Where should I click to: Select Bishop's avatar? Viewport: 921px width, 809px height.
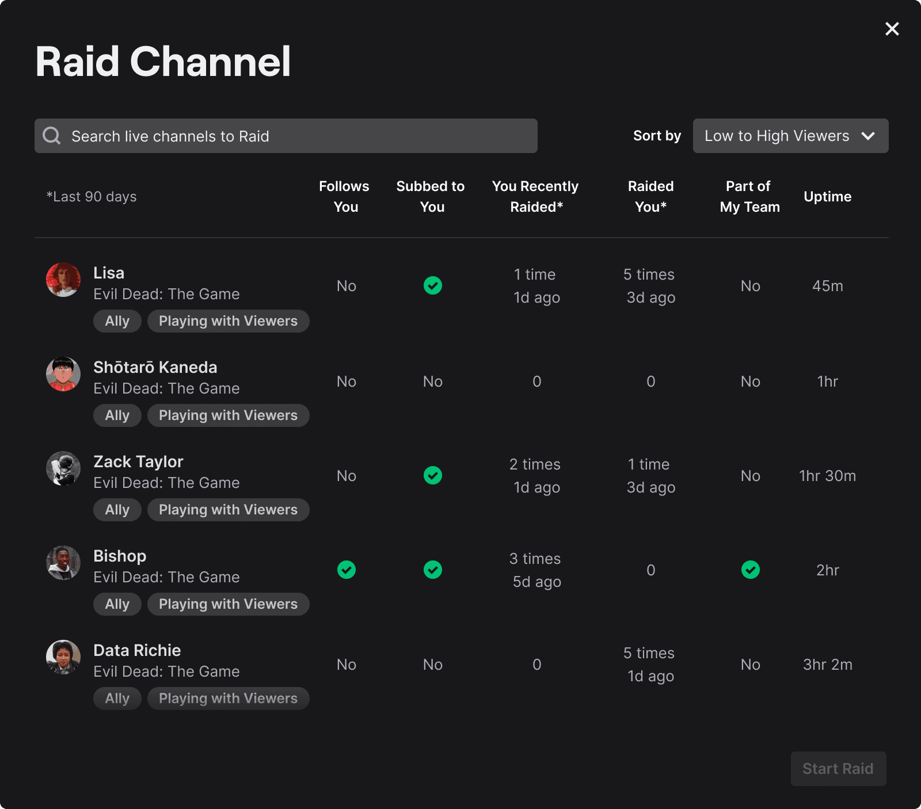(63, 563)
